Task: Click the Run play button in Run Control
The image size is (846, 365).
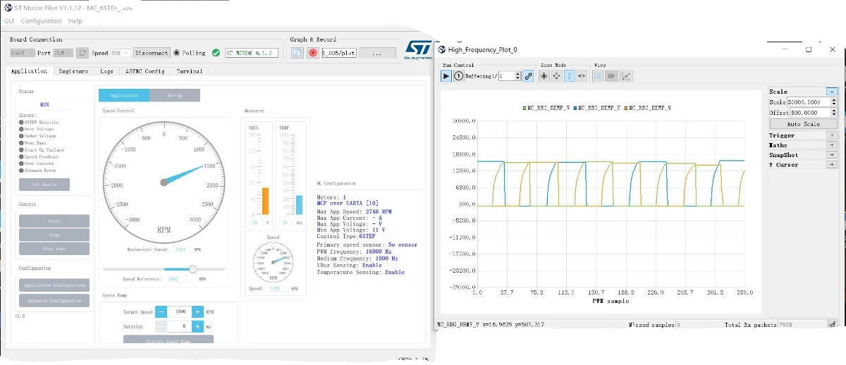Action: (446, 76)
